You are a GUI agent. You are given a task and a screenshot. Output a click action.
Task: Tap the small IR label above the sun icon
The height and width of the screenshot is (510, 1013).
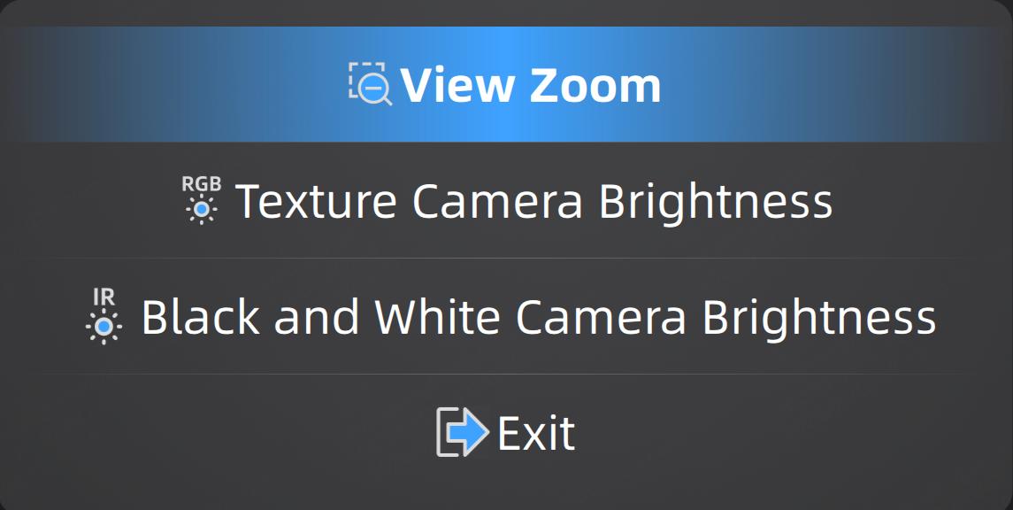pos(104,298)
